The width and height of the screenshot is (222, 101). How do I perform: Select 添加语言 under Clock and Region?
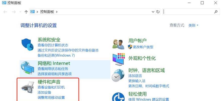point(135,76)
